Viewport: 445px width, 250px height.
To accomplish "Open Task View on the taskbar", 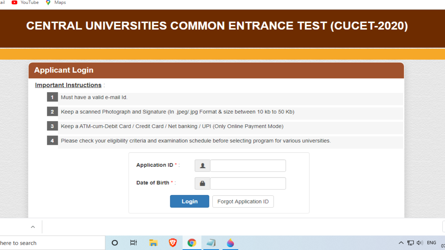I will coord(133,243).
